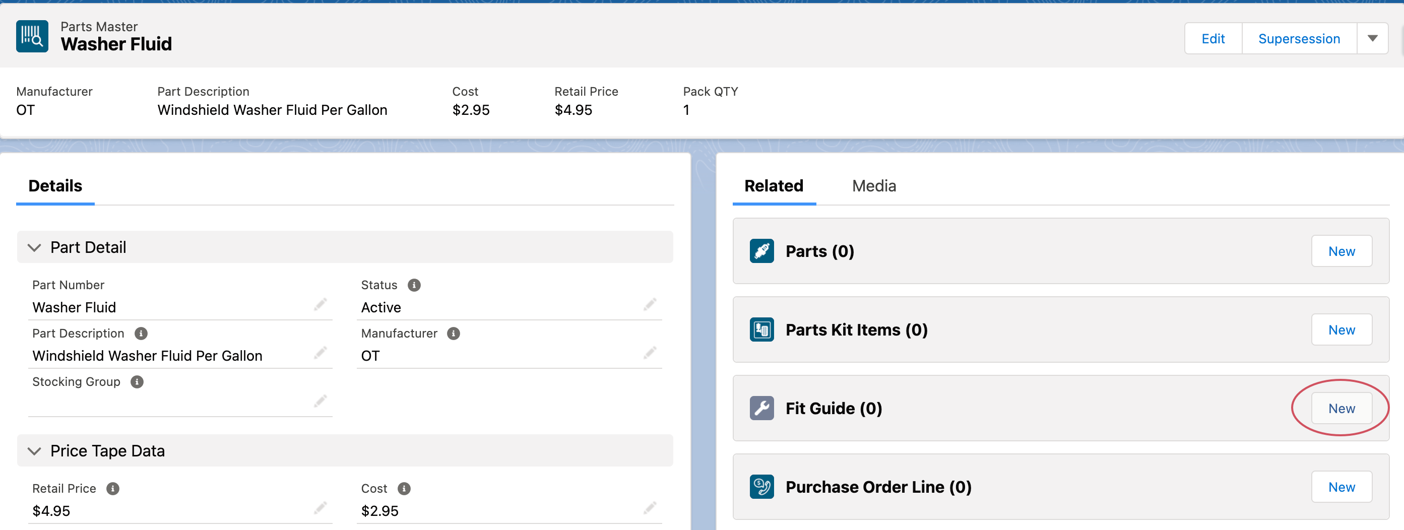Collapse the Price Tape Data section
This screenshot has width=1404, height=530.
(34, 451)
